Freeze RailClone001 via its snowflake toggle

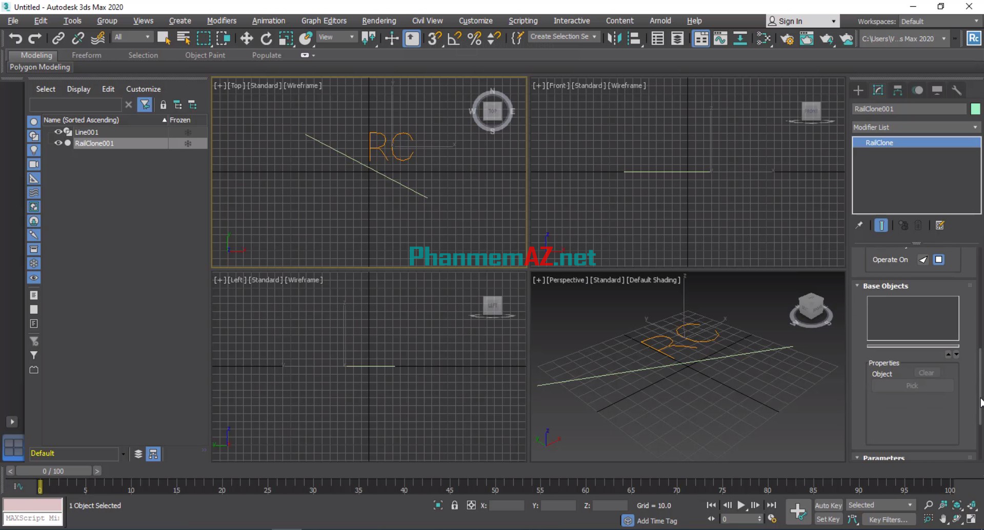coord(188,143)
